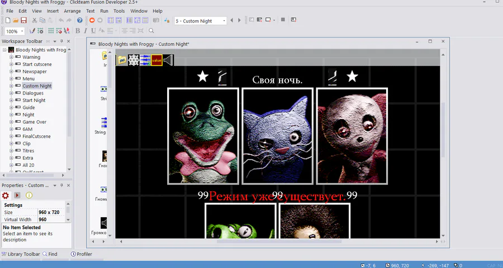Viewport: 503px width, 268px height.
Task: Click the Open folder toolbar icon
Action: [16, 20]
